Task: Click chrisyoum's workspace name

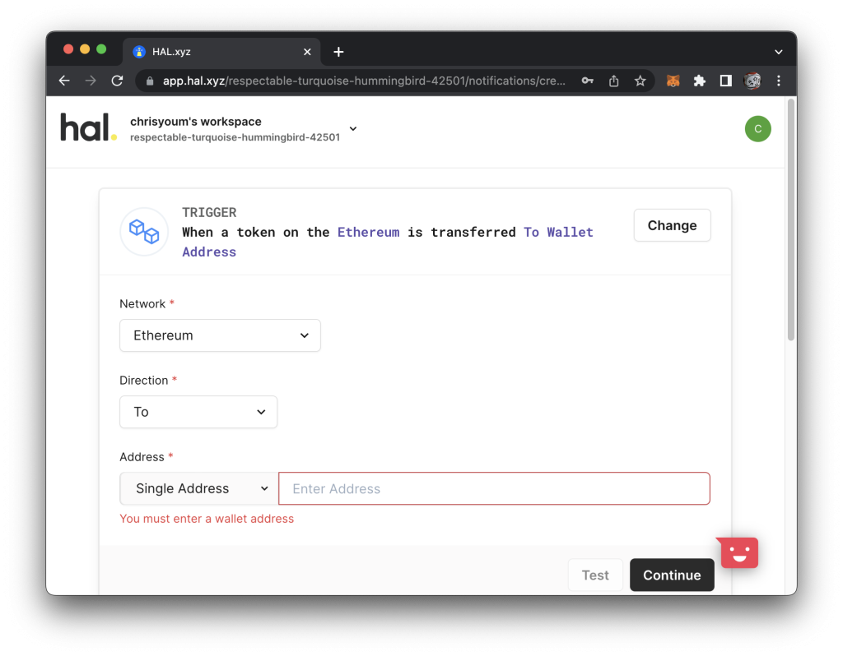Action: click(x=196, y=122)
